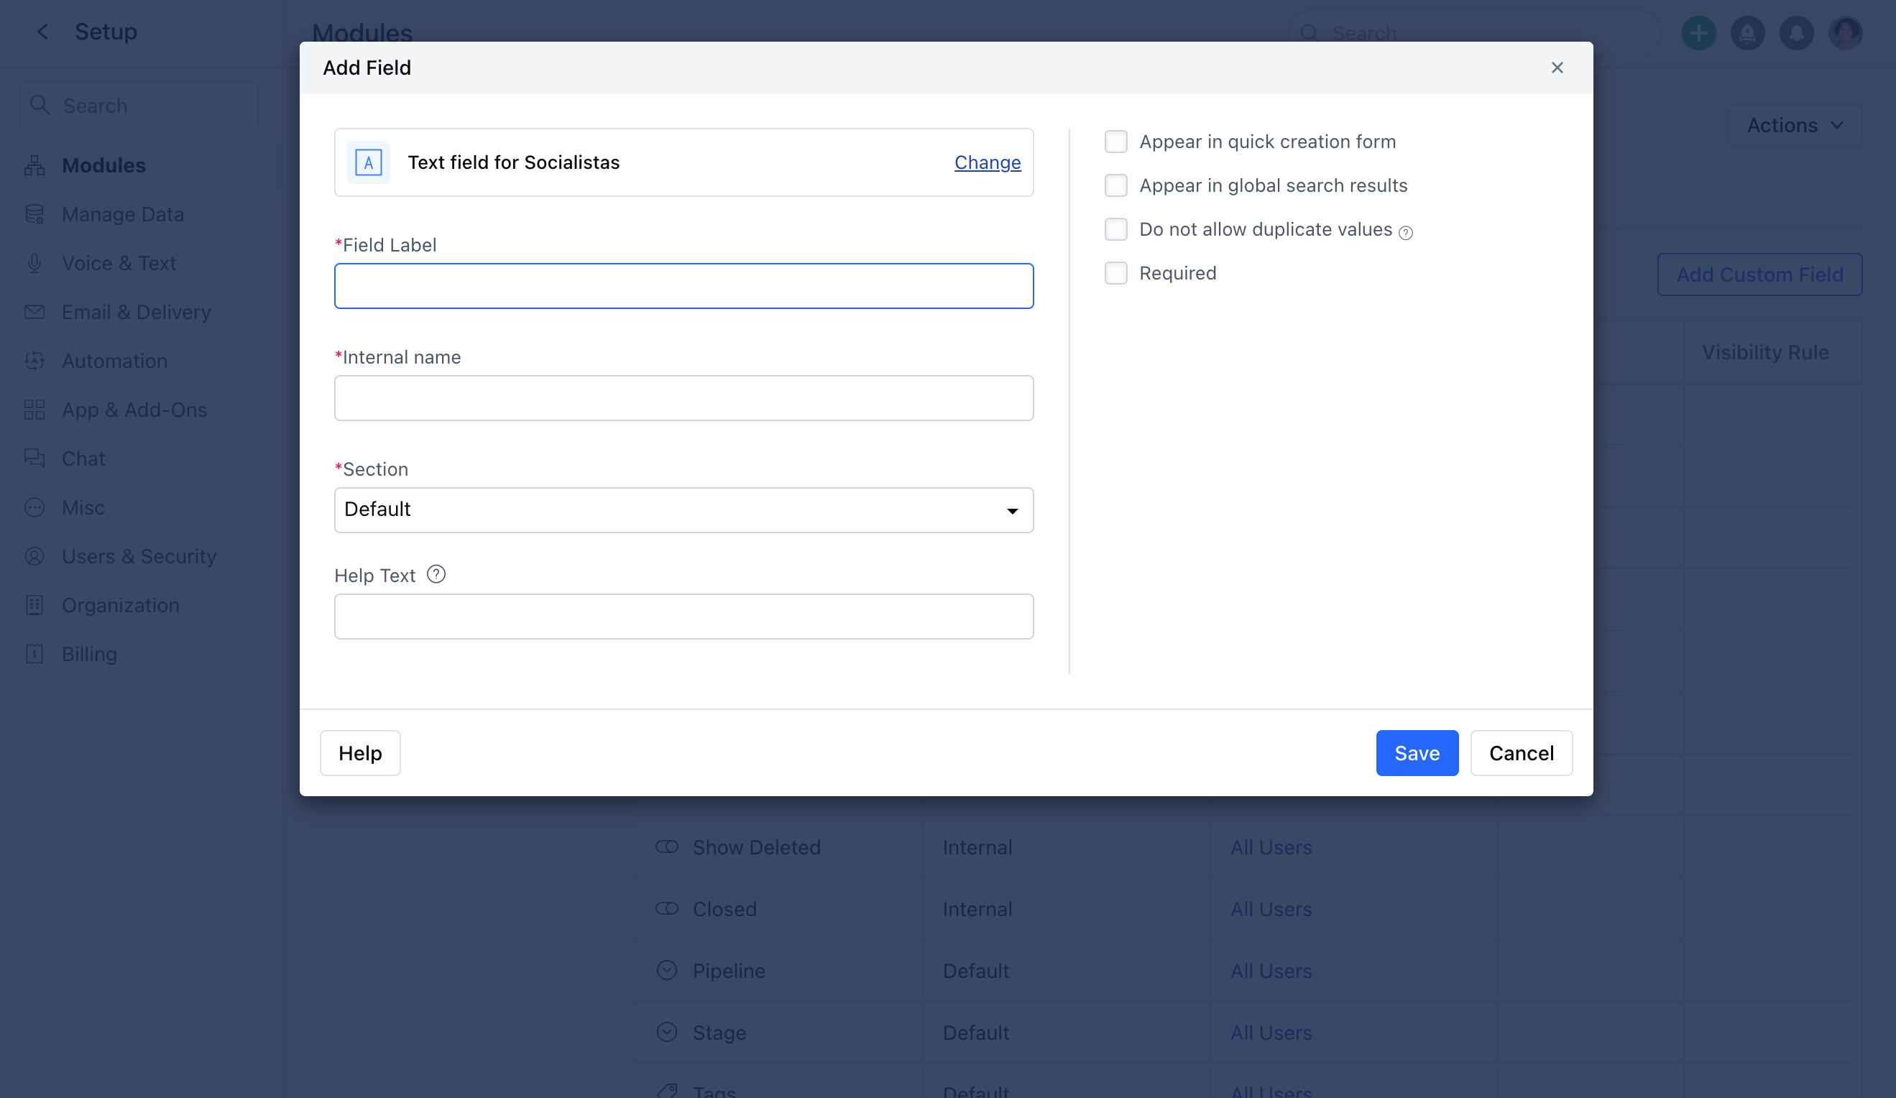Click Add Custom Field button
Screen dimensions: 1896x1098
click(x=1759, y=274)
